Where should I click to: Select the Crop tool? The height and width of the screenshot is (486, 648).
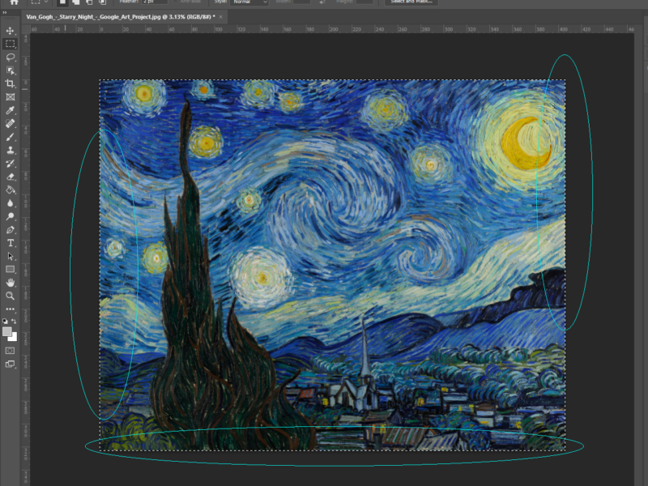11,83
